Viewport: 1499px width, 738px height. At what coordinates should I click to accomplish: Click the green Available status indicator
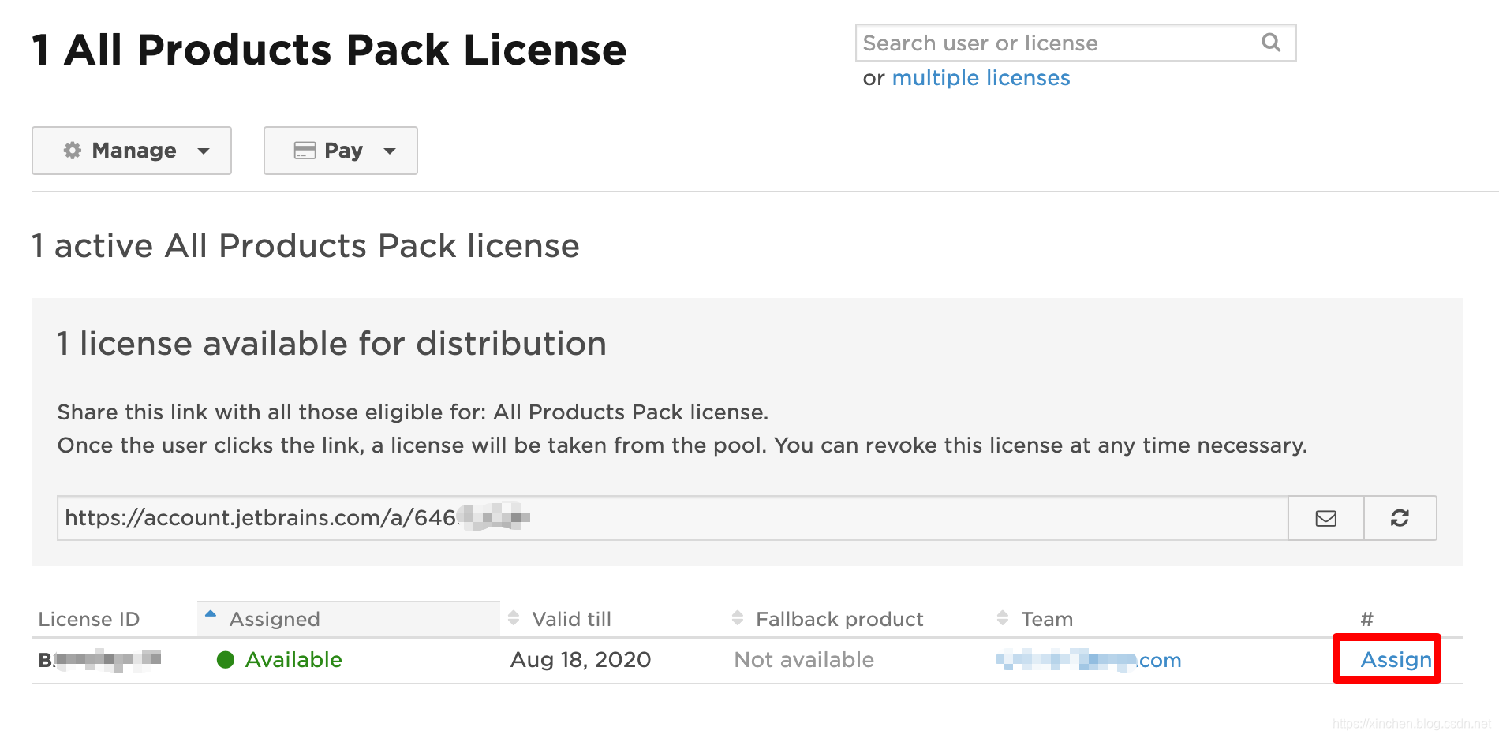[x=225, y=660]
